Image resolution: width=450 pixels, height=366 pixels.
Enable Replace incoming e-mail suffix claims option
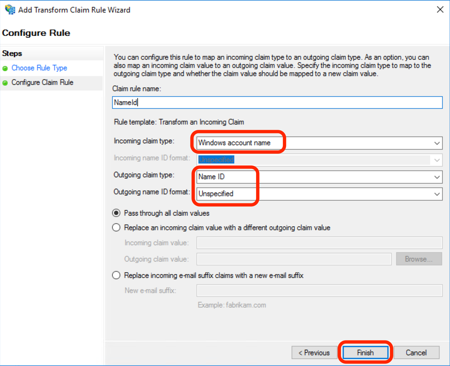pos(116,275)
